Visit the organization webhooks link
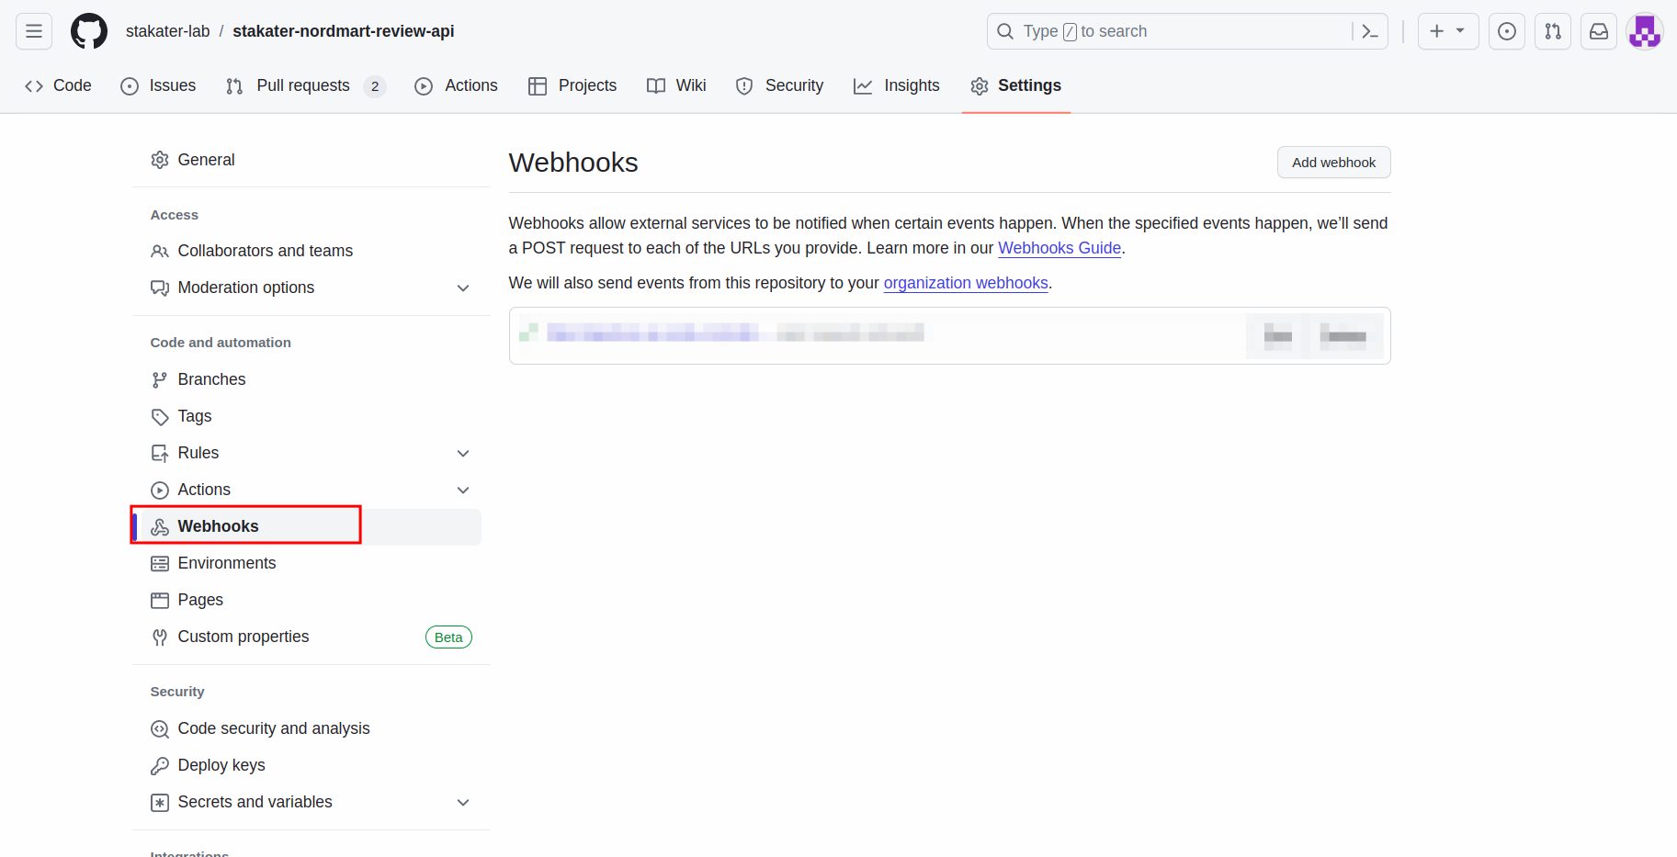 [x=965, y=283]
